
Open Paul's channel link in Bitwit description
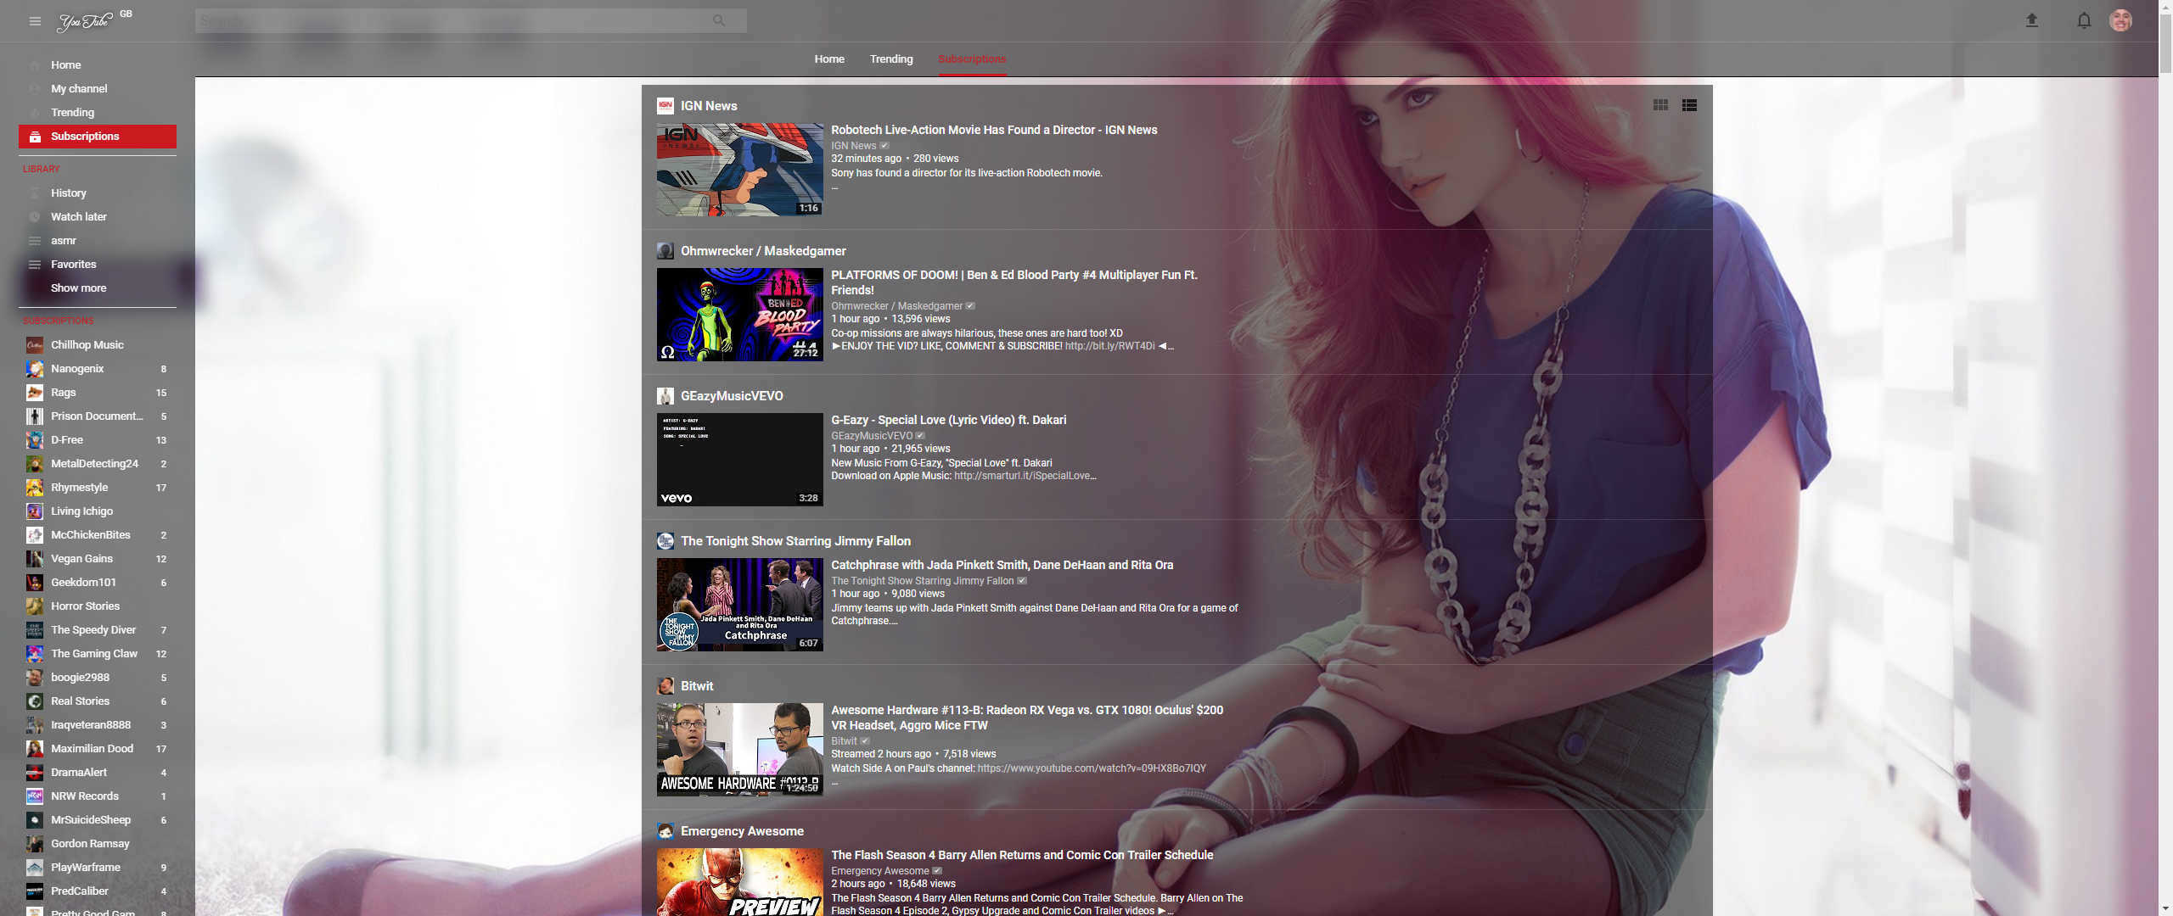point(1091,767)
